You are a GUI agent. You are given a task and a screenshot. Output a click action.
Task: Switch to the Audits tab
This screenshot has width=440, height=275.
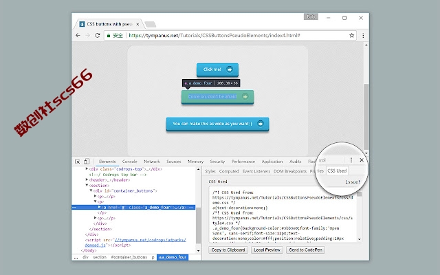pyautogui.click(x=295, y=162)
